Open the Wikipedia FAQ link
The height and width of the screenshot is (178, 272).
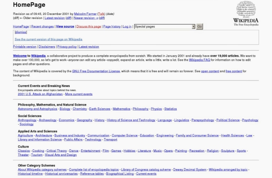(x=199, y=60)
